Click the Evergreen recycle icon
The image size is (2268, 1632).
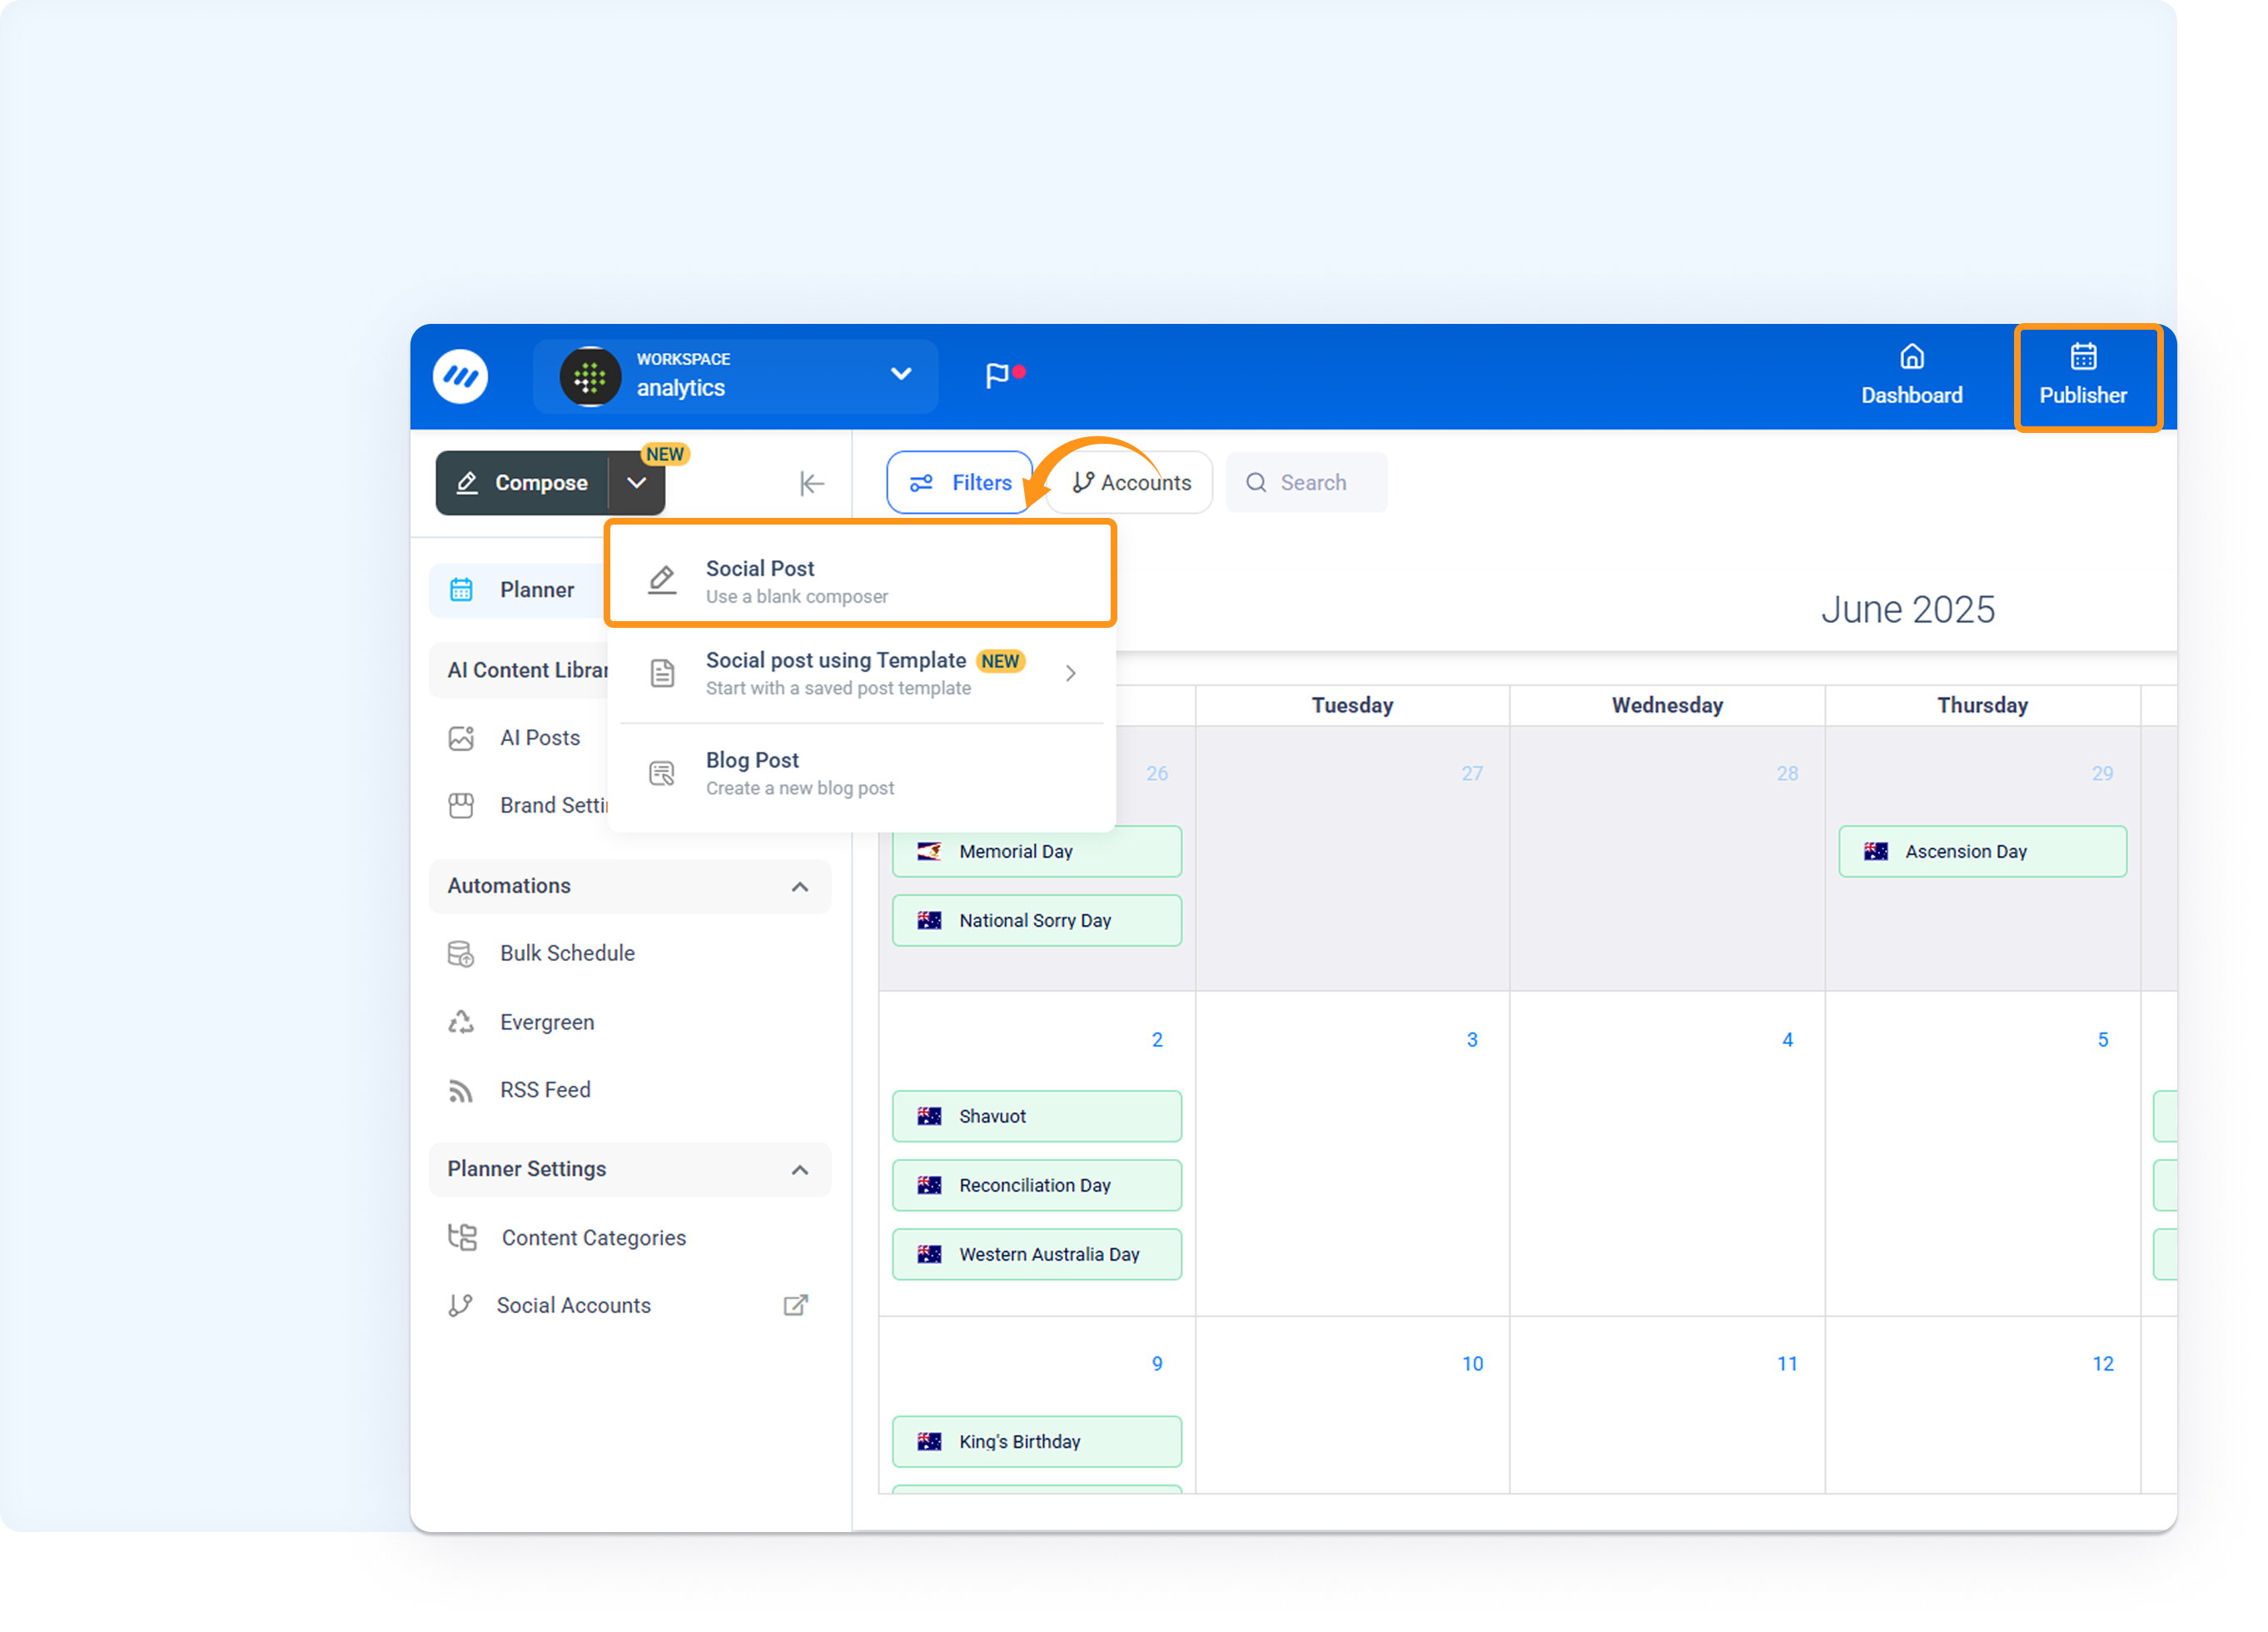click(x=461, y=1022)
